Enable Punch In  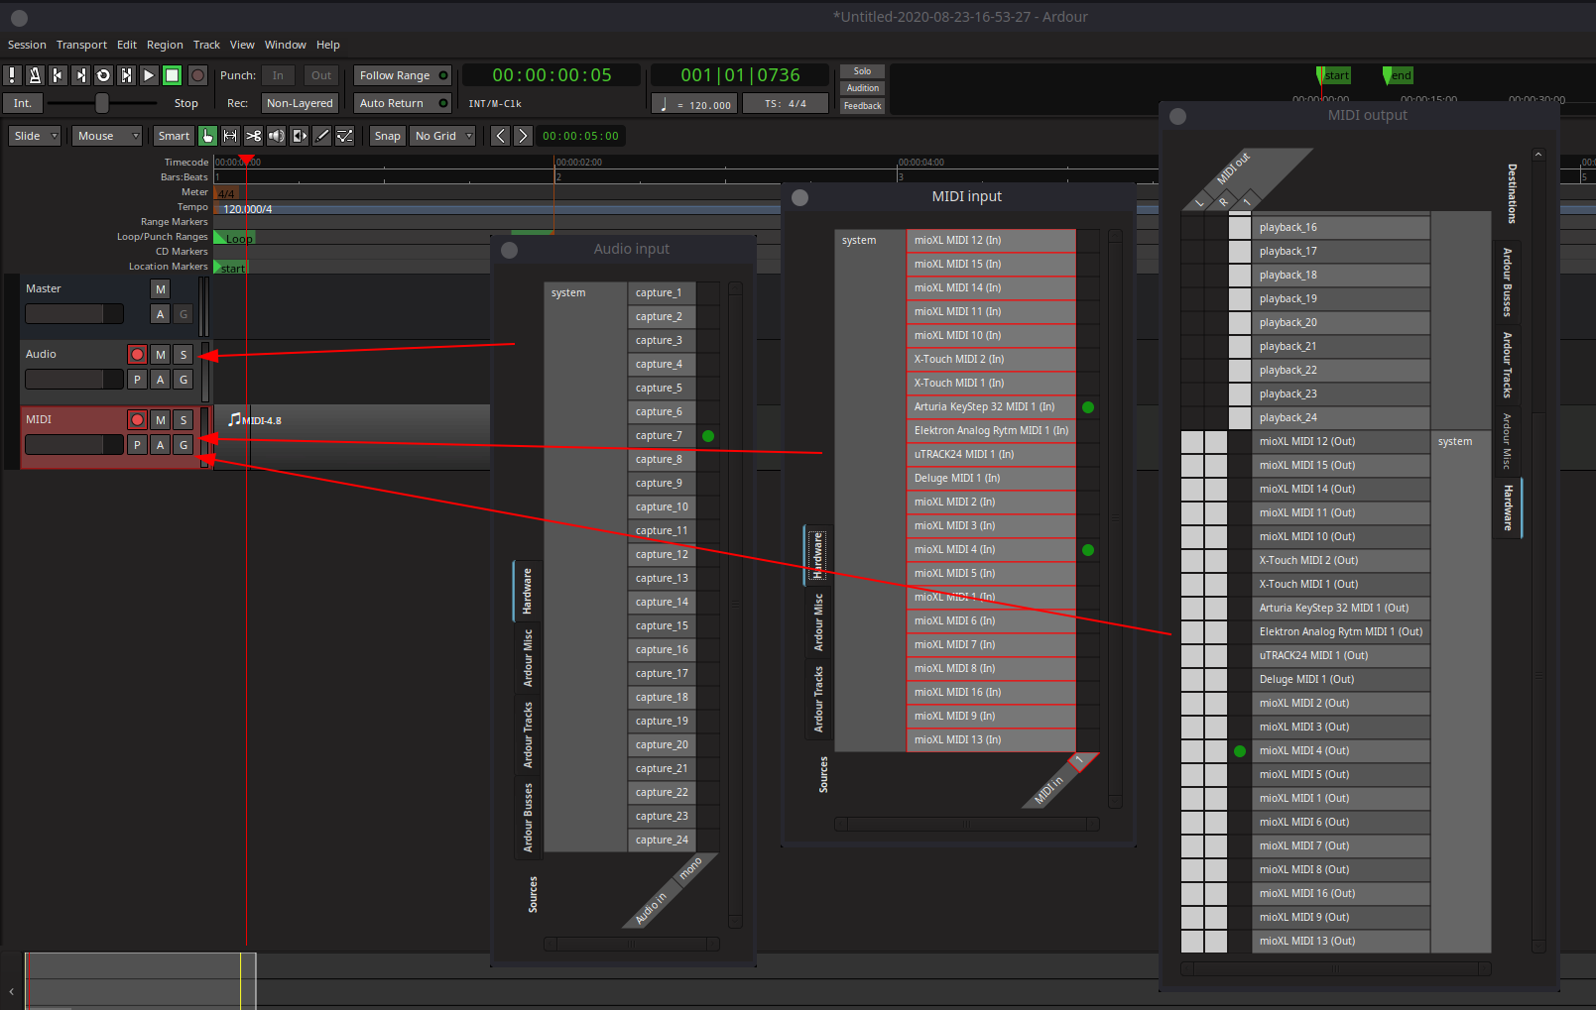point(278,75)
